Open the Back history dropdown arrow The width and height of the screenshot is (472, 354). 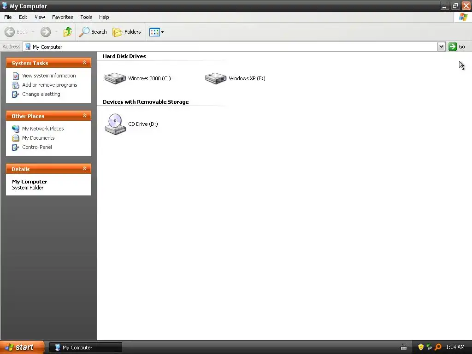(33, 32)
